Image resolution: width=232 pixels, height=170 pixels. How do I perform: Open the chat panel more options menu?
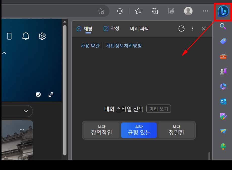point(192,28)
